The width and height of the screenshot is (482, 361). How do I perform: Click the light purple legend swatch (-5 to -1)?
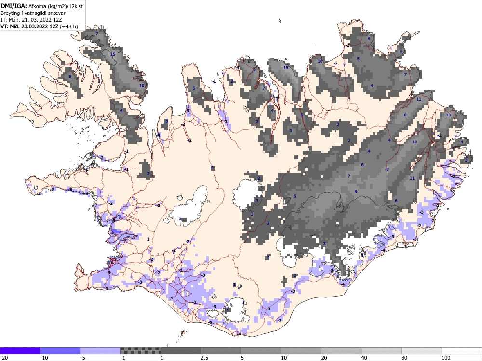pyautogui.click(x=101, y=350)
